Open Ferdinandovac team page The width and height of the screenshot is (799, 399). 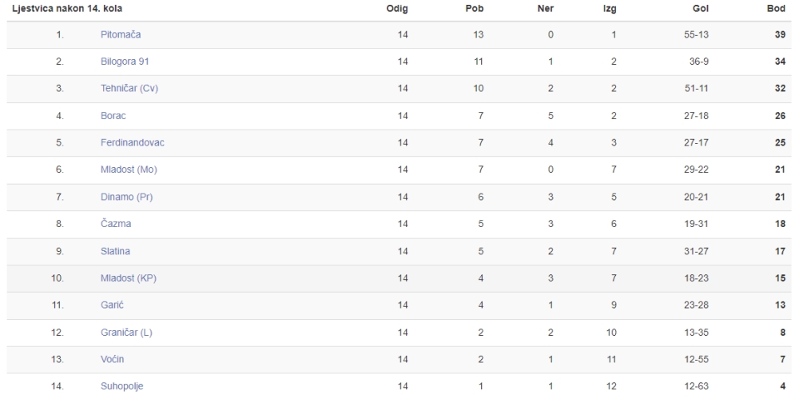[x=133, y=143]
